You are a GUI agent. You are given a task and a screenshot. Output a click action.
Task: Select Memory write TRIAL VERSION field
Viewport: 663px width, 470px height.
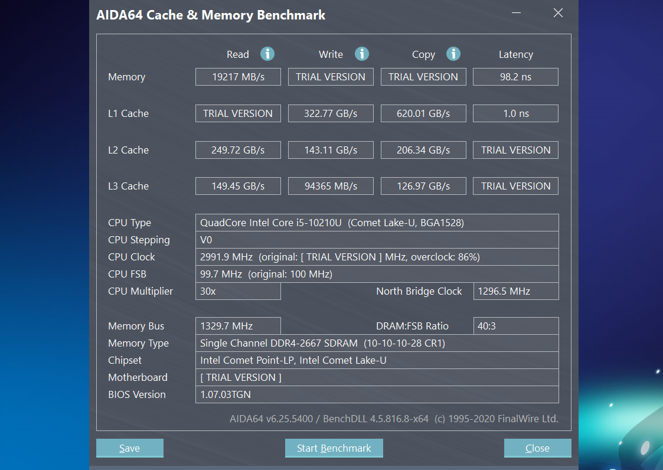click(331, 77)
